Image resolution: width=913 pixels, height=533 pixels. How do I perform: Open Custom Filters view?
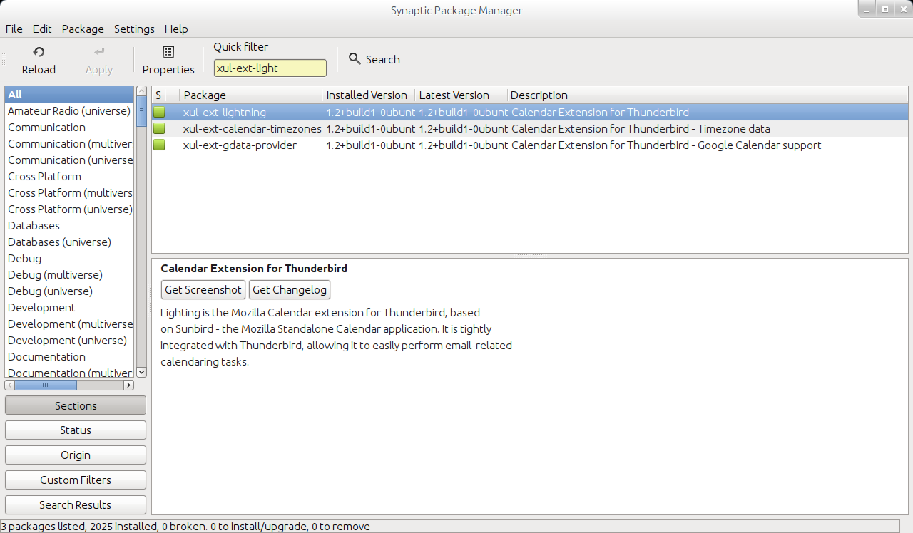coord(76,480)
